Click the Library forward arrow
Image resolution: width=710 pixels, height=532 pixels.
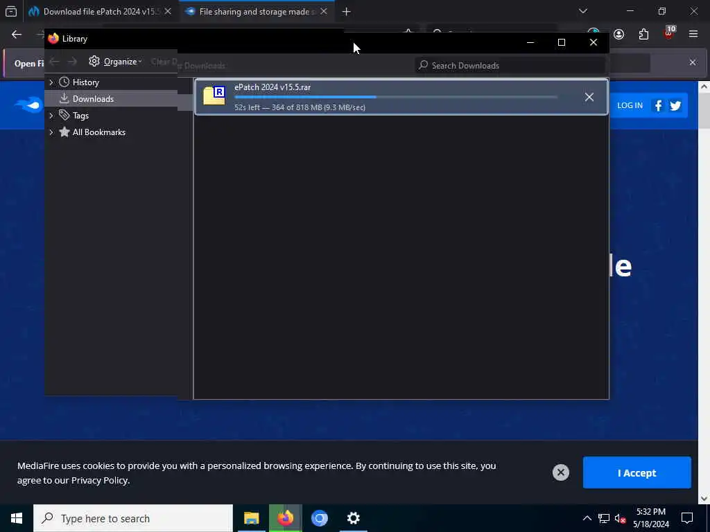click(x=72, y=62)
